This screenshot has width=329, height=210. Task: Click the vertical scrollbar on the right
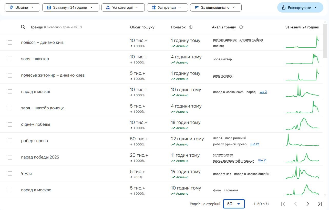click(x=325, y=41)
